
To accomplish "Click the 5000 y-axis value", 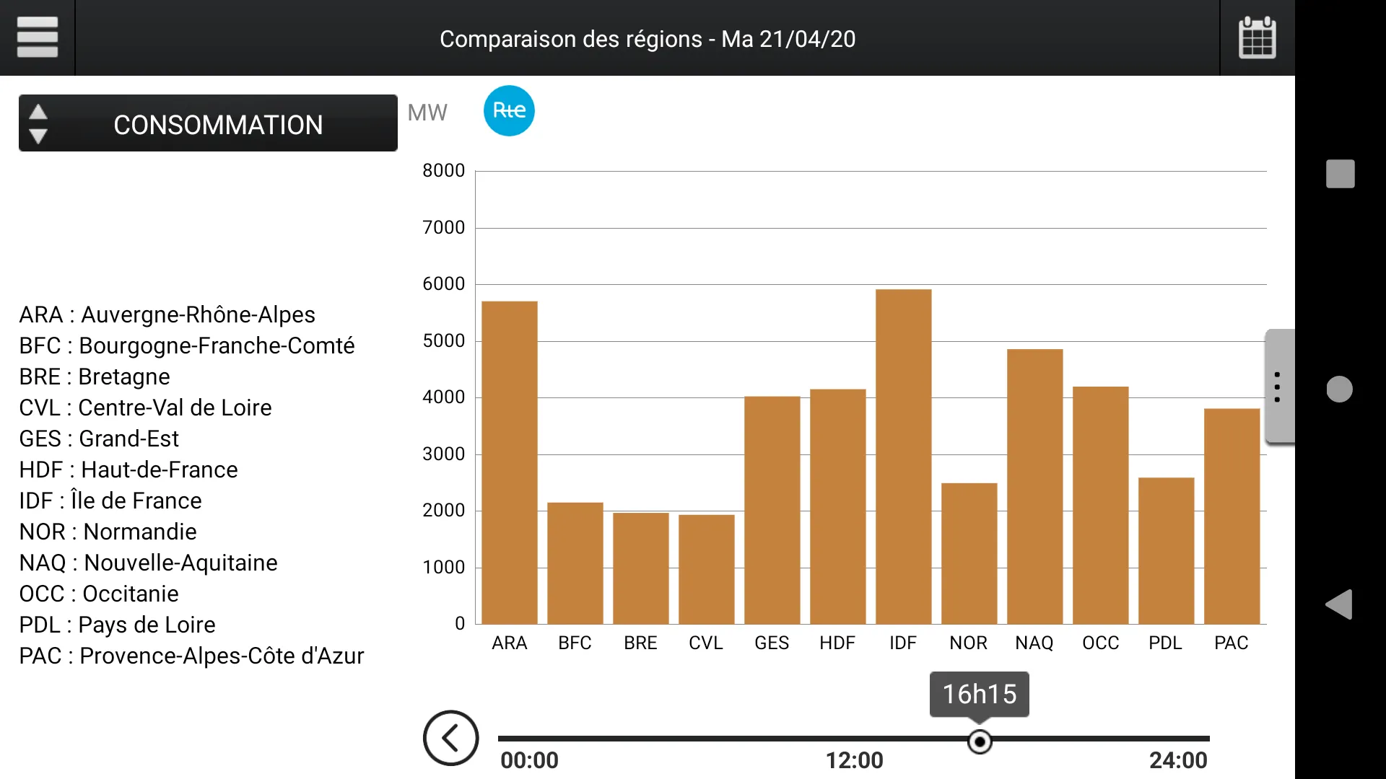I will [x=444, y=341].
